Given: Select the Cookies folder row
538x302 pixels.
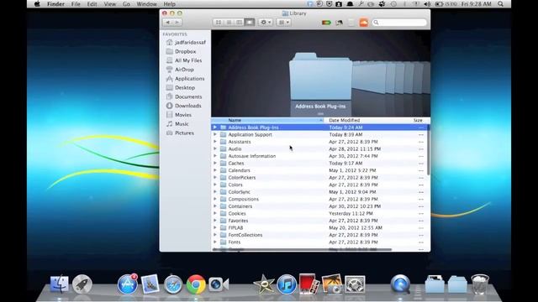Looking at the screenshot, I should coord(319,214).
